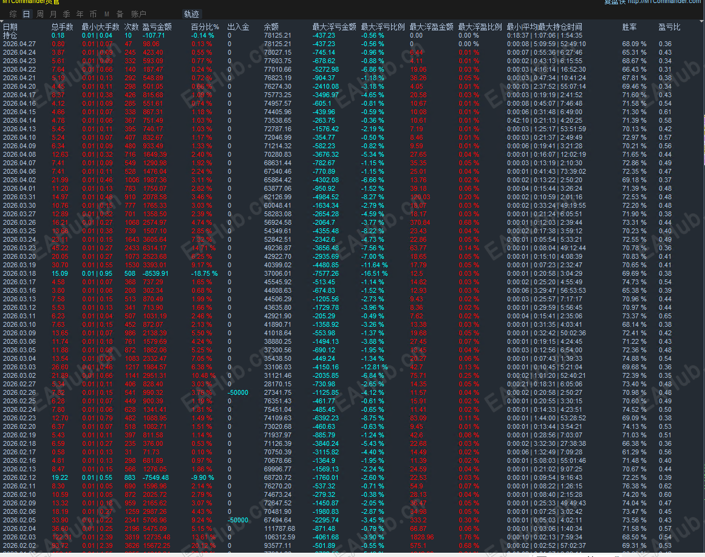Click the -50000 withdrawal on 2026.02.26
This screenshot has width=705, height=557.
(238, 393)
